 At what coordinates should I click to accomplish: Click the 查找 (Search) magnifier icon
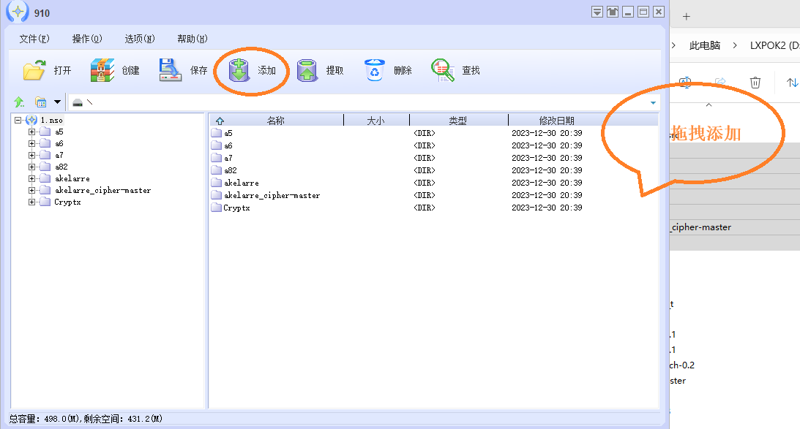click(443, 71)
